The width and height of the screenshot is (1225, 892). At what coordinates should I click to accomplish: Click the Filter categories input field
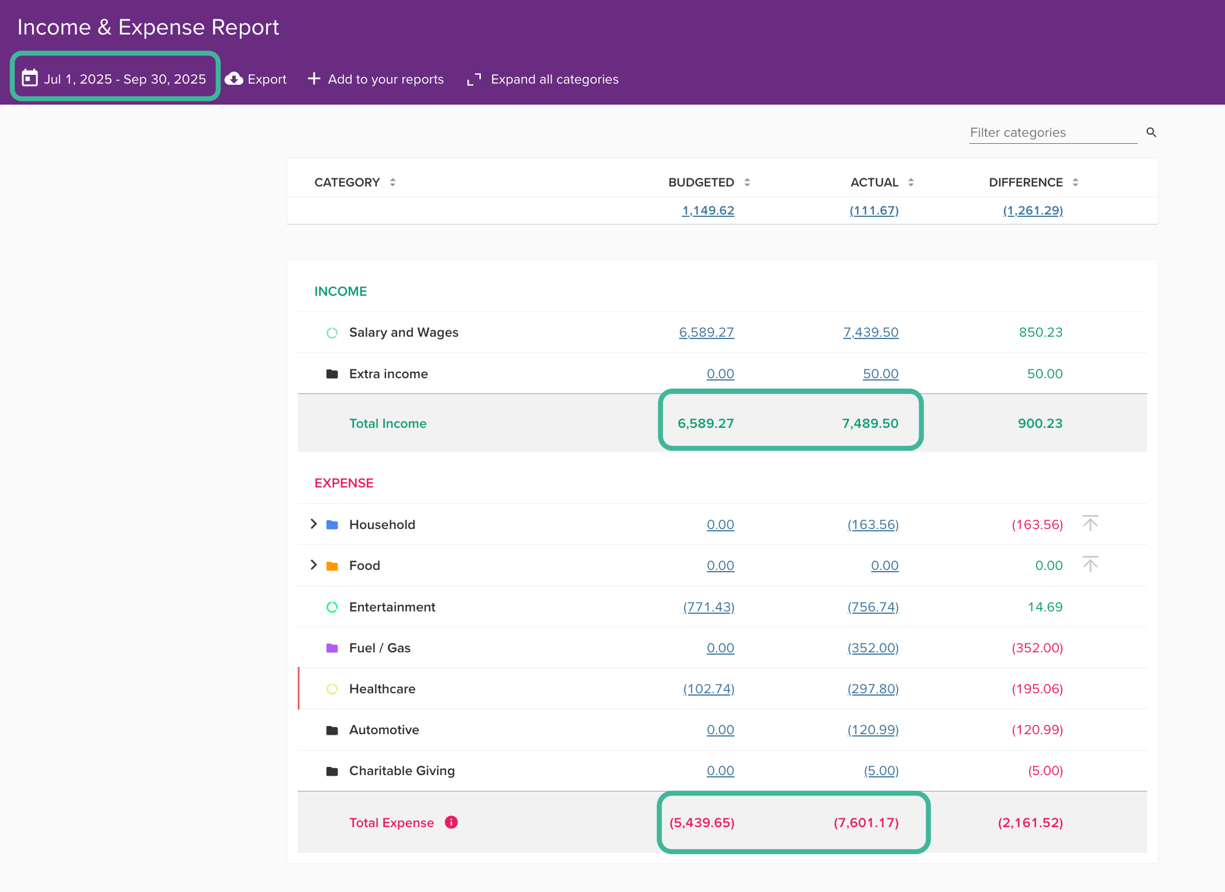pyautogui.click(x=1052, y=133)
